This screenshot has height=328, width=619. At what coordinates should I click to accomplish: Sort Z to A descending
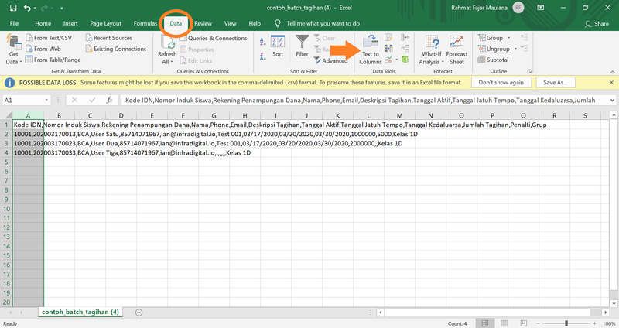pyautogui.click(x=263, y=56)
